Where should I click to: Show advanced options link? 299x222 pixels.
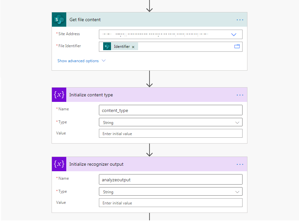[x=78, y=61]
